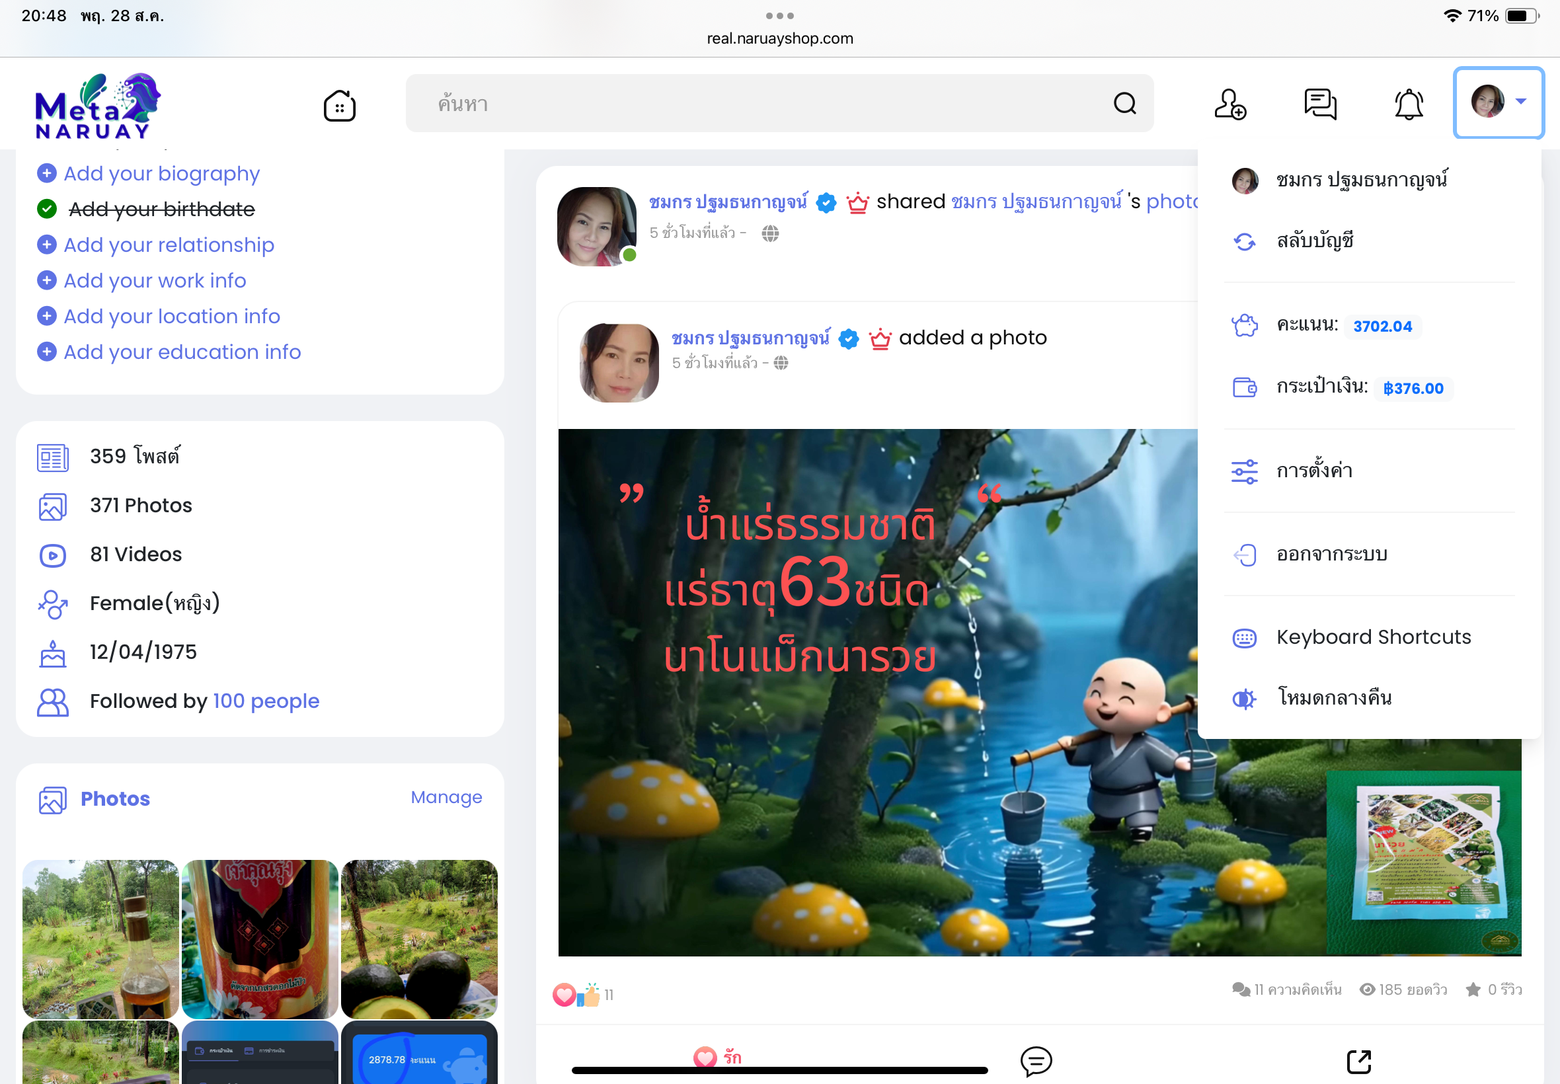Click the crown badge on added-photo post
Screen dimensions: 1560x1084
[x=880, y=338]
